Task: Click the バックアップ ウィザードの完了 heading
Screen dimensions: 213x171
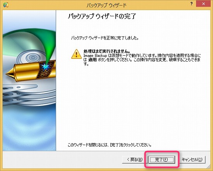Action: 102,16
